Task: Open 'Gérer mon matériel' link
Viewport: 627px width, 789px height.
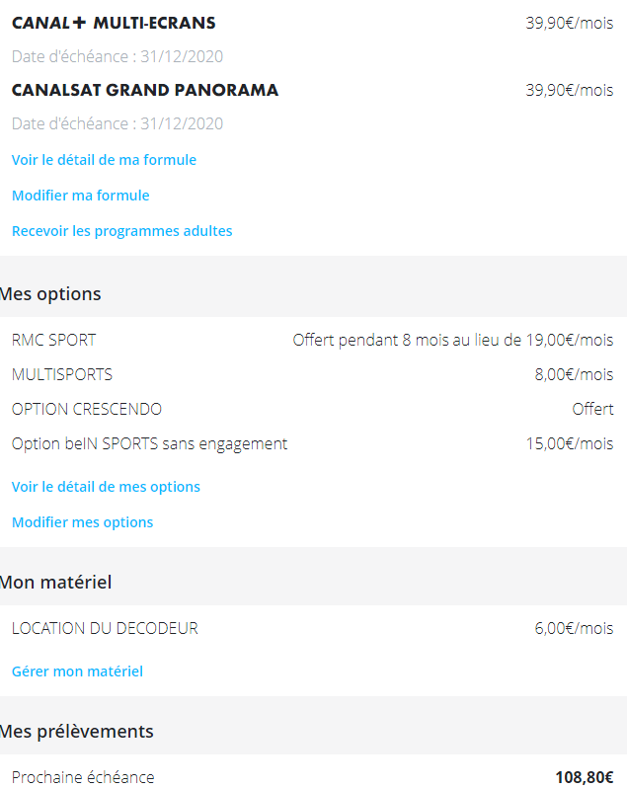Action: click(x=77, y=671)
